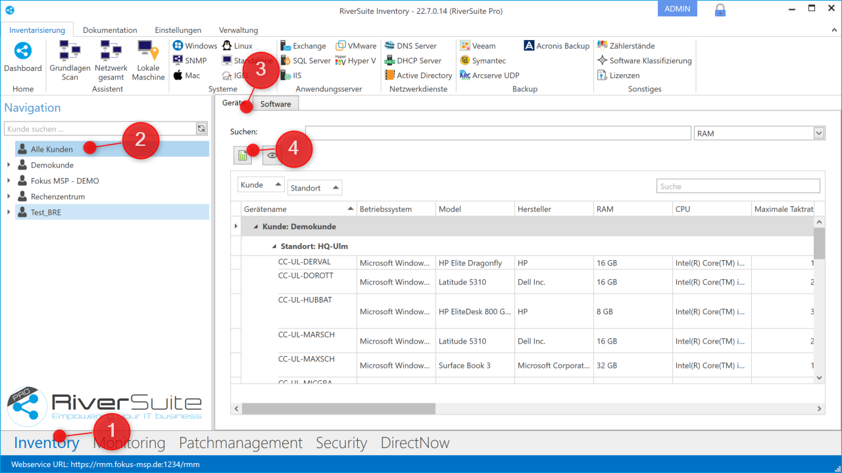Image resolution: width=842 pixels, height=473 pixels.
Task: Open the Hyper V view
Action: (355, 60)
